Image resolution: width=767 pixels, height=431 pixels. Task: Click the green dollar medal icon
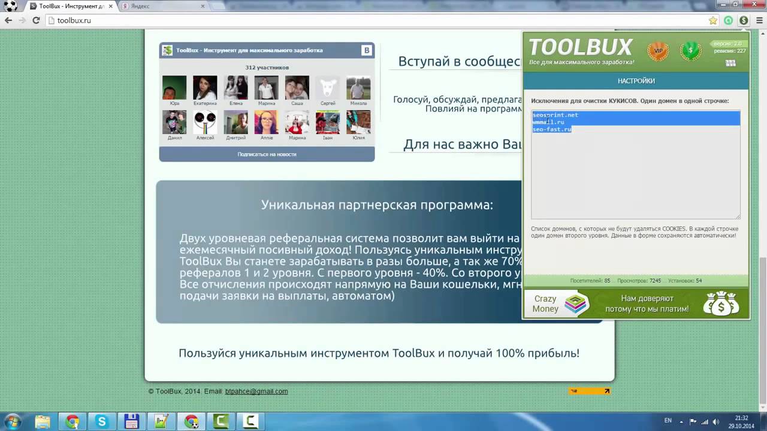(690, 51)
